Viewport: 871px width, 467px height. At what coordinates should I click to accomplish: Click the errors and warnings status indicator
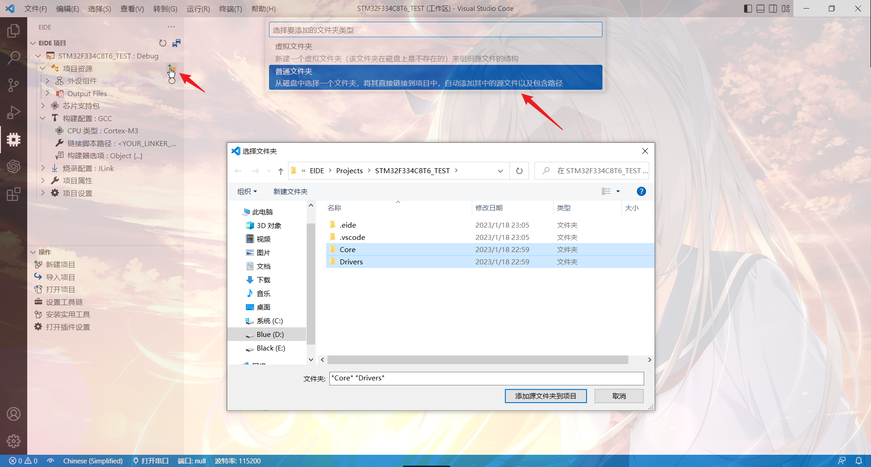pos(23,461)
